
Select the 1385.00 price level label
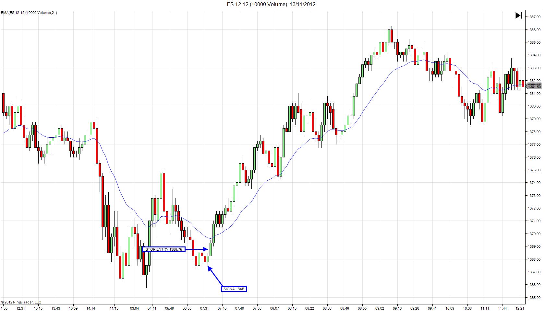(534, 42)
